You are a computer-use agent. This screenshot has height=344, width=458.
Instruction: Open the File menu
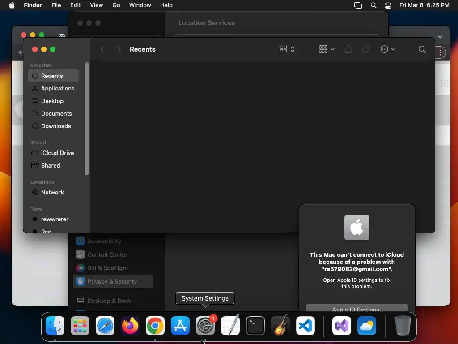pos(56,5)
